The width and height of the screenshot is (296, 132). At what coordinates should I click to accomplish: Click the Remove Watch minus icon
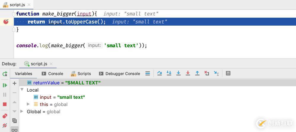[15, 93]
